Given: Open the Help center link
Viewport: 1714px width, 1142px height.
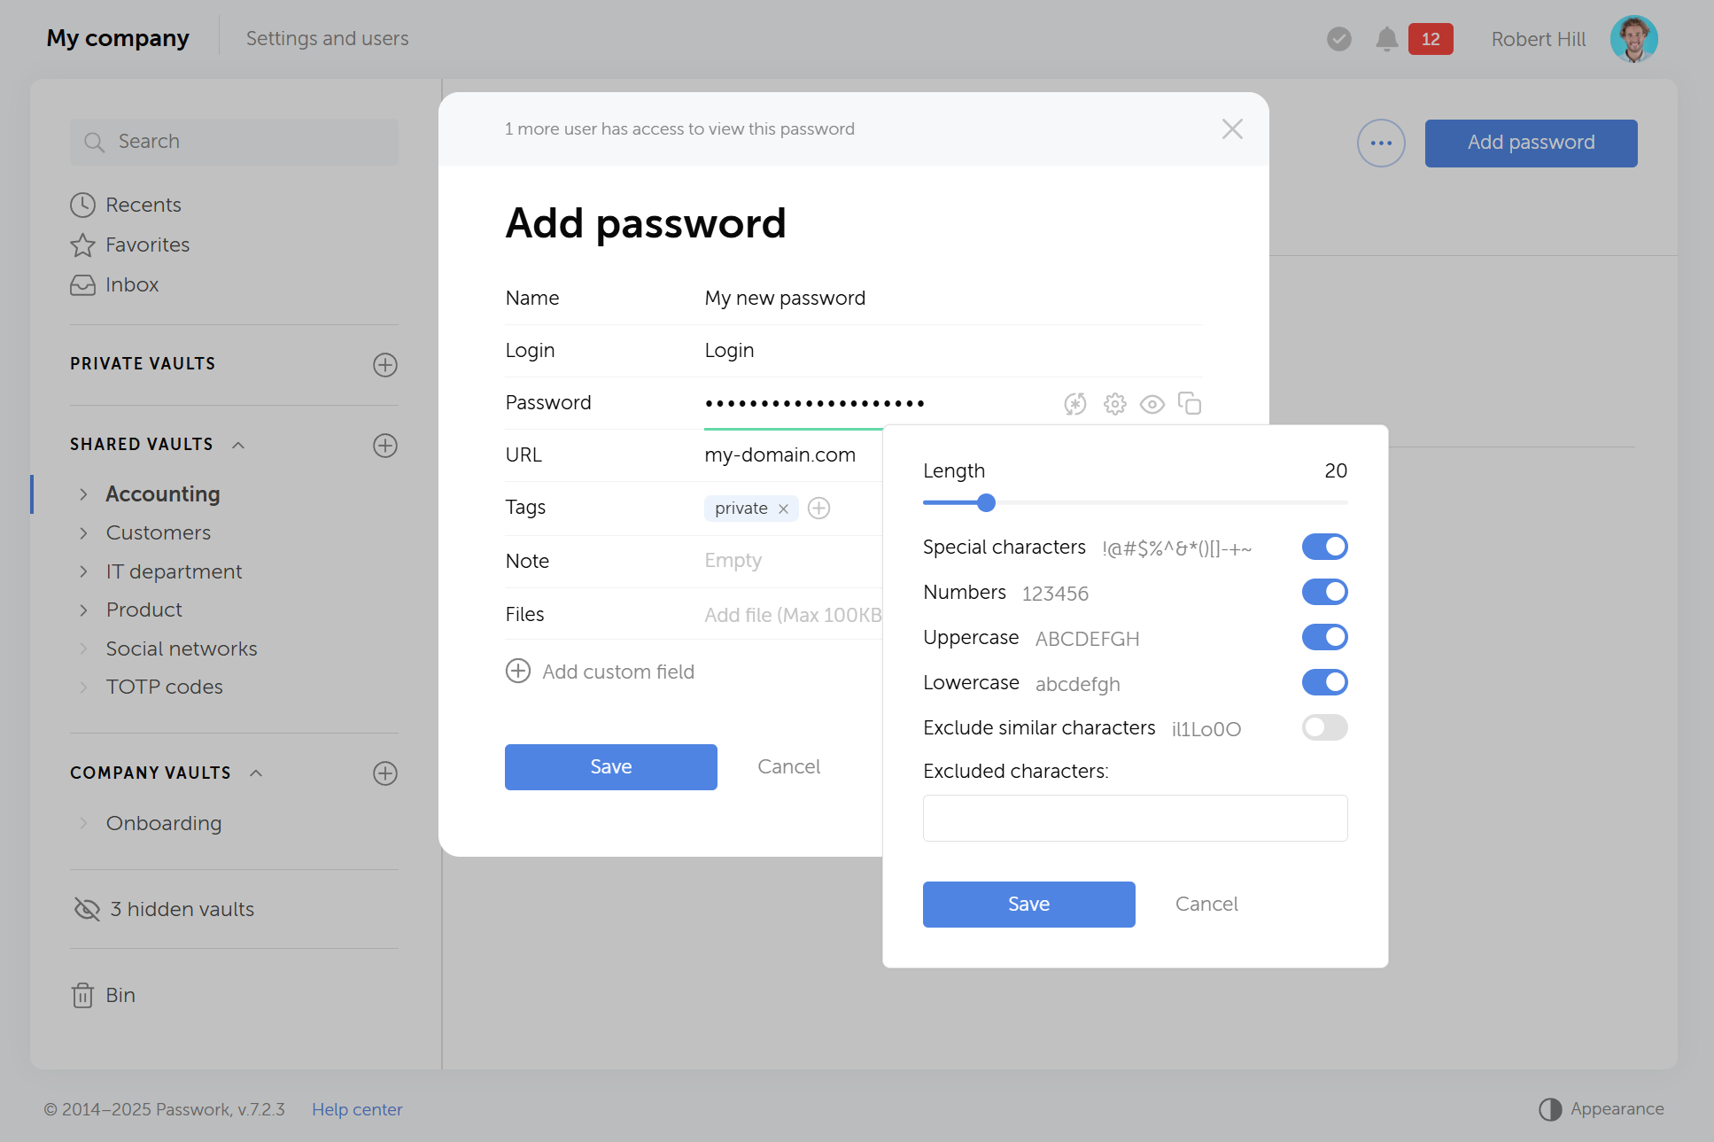Looking at the screenshot, I should coord(357,1108).
